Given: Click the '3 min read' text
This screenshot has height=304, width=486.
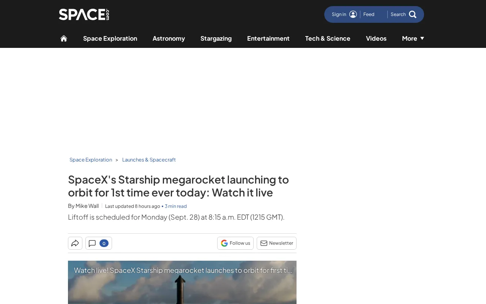Looking at the screenshot, I should pyautogui.click(x=176, y=206).
